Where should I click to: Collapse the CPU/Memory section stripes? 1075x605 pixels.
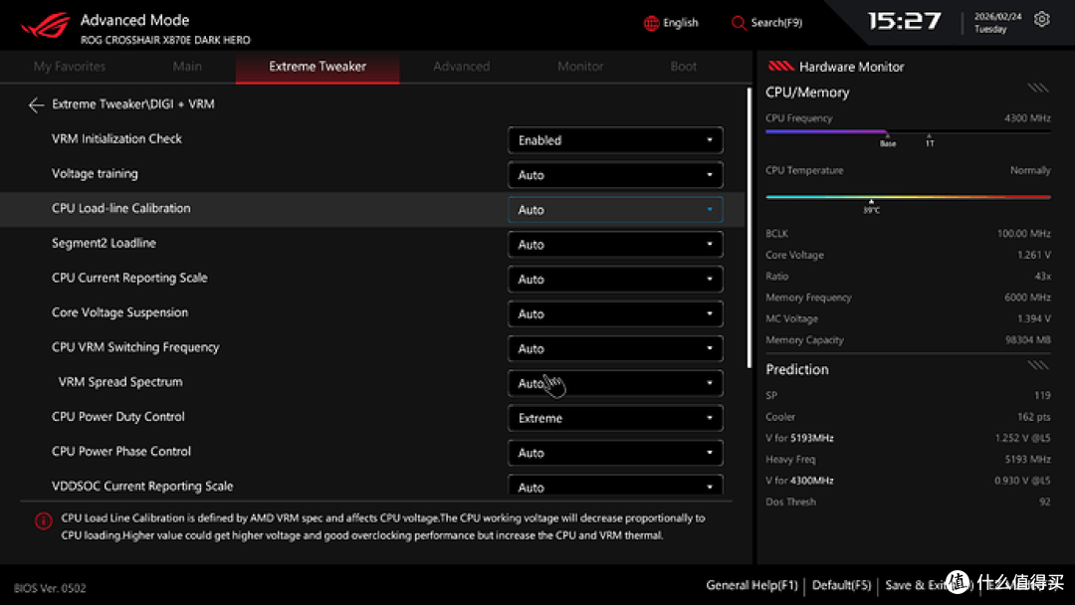(1038, 88)
